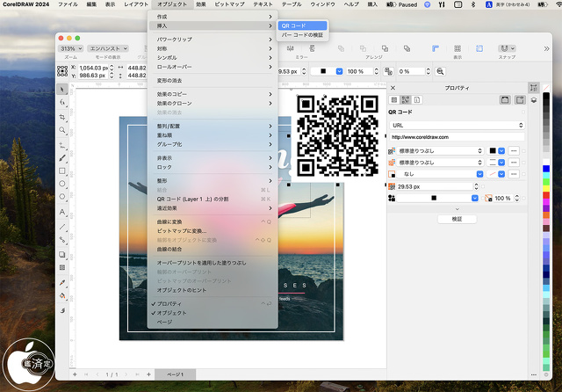562x392 pixels.
Task: Select the Freehand curve tool
Action: [x=62, y=145]
